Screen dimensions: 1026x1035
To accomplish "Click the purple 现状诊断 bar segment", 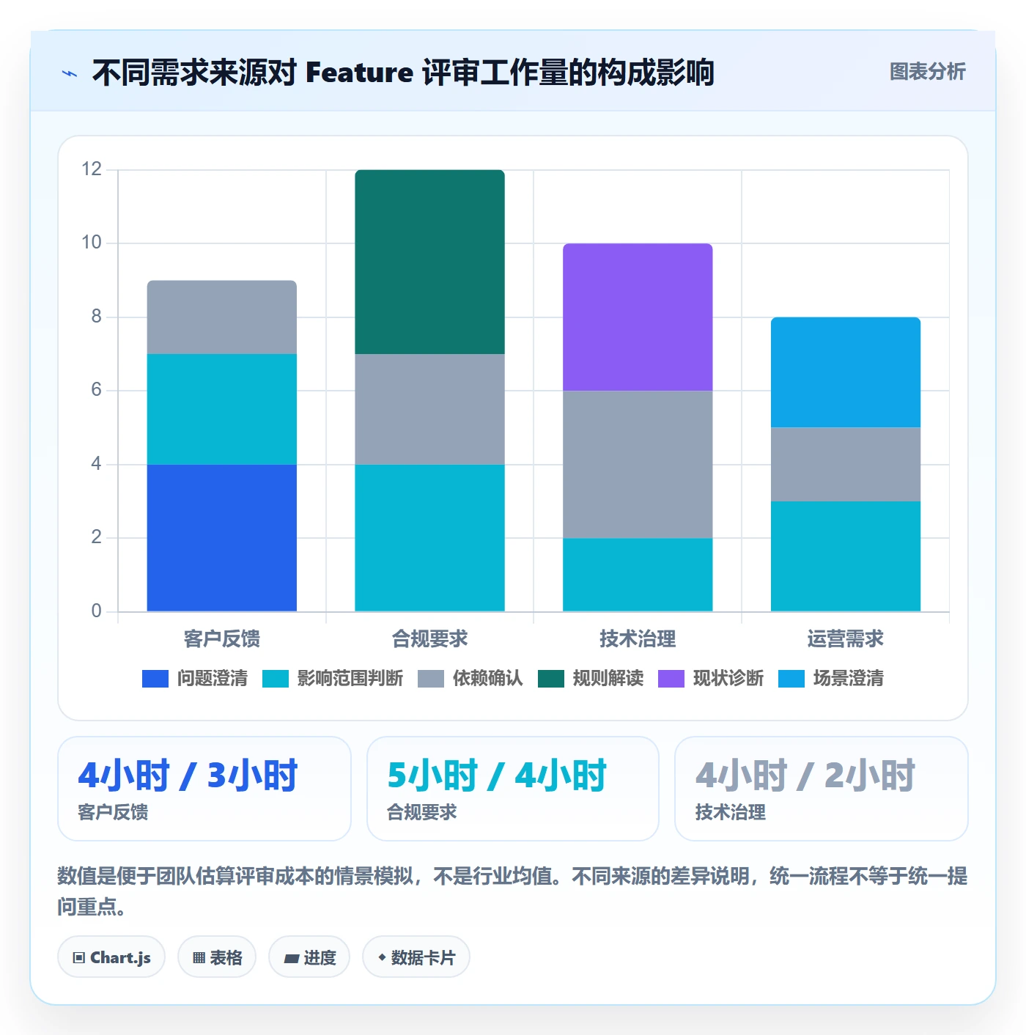I will pyautogui.click(x=638, y=317).
